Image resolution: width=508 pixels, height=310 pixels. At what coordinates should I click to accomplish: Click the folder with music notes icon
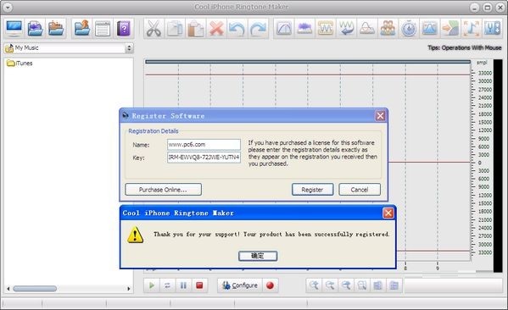point(56,29)
